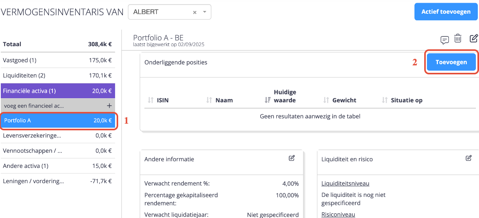Expand the Liquiditeiten (2) category

(x=58, y=76)
